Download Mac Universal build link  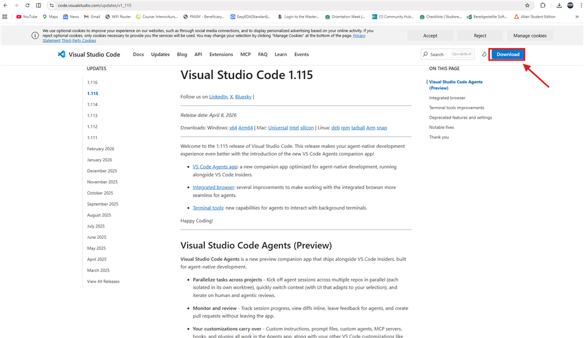click(278, 128)
